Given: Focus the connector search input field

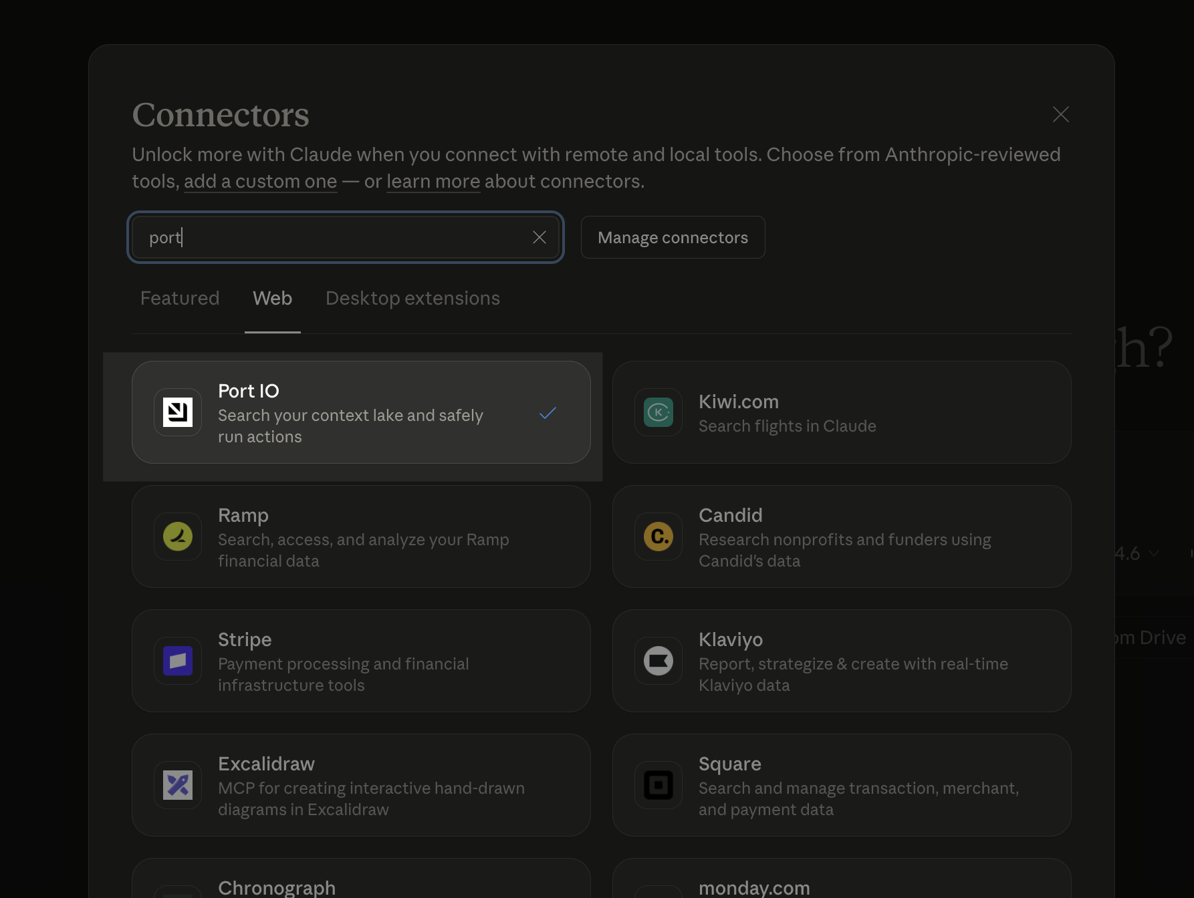Looking at the screenshot, I should point(334,237).
